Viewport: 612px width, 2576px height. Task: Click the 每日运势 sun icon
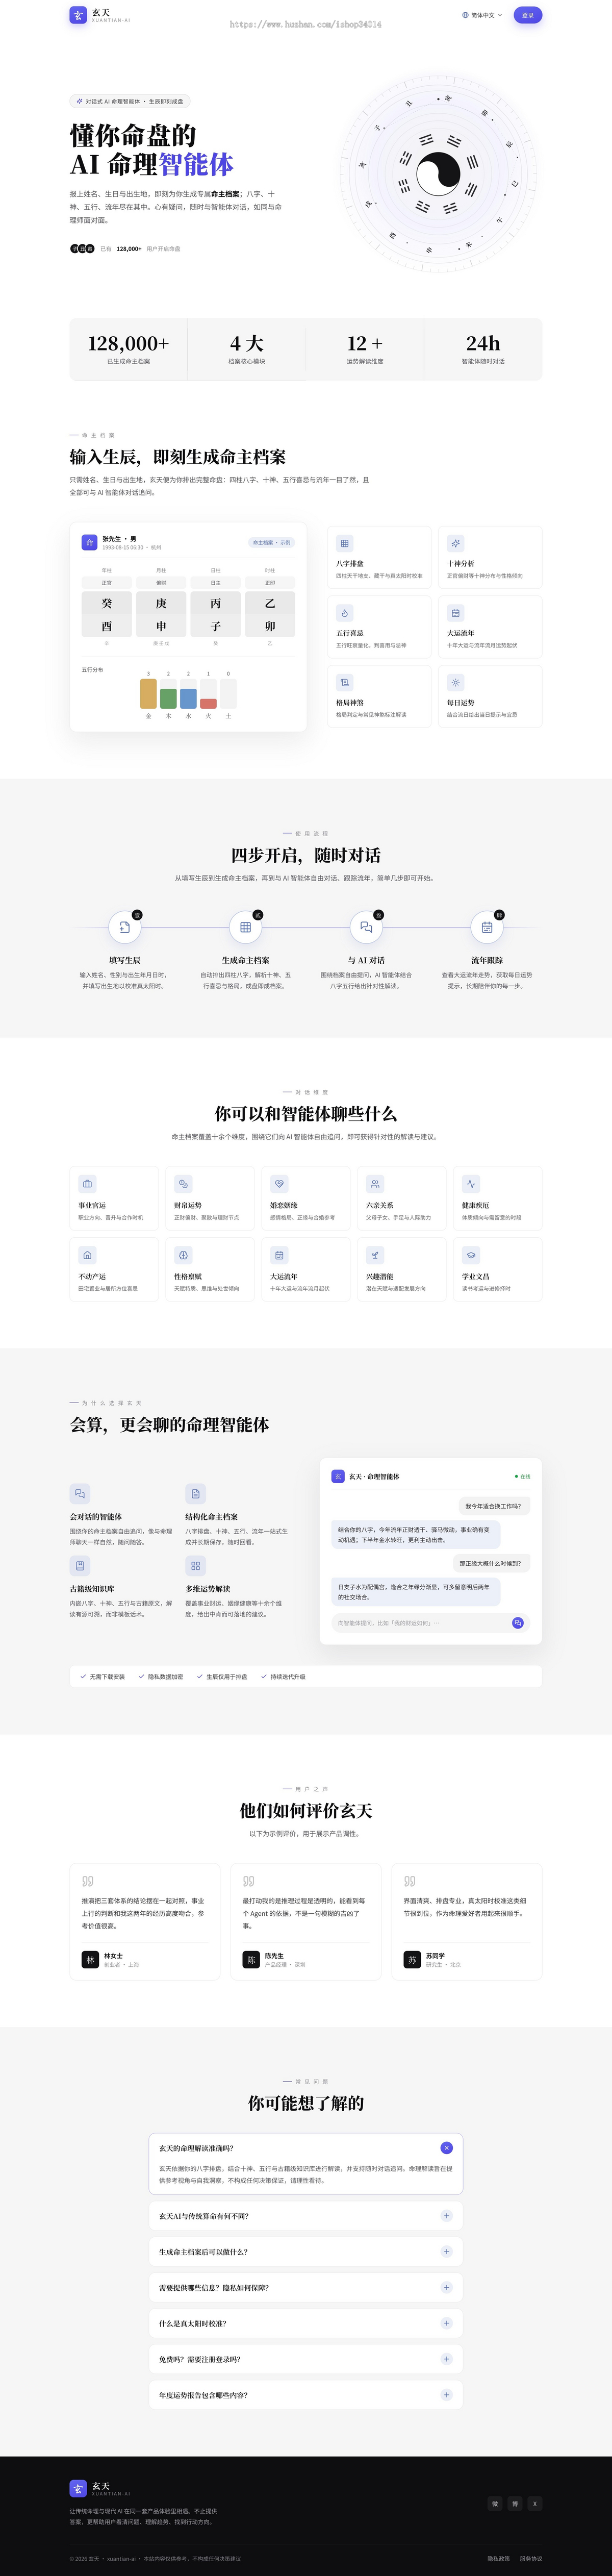pyautogui.click(x=455, y=683)
